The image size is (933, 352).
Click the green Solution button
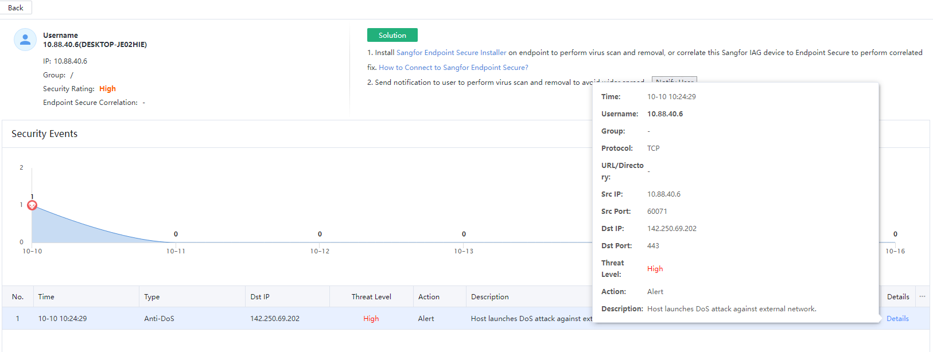tap(392, 35)
